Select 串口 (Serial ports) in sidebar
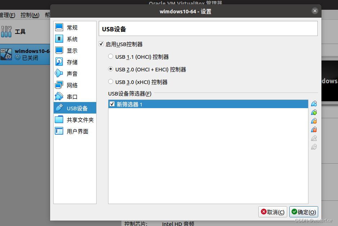The height and width of the screenshot is (226, 338). 75,97
